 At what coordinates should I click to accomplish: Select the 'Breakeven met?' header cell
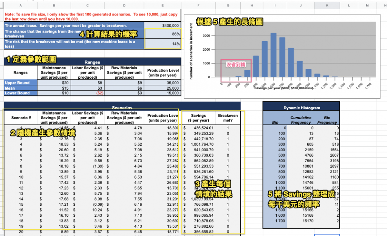[228, 118]
